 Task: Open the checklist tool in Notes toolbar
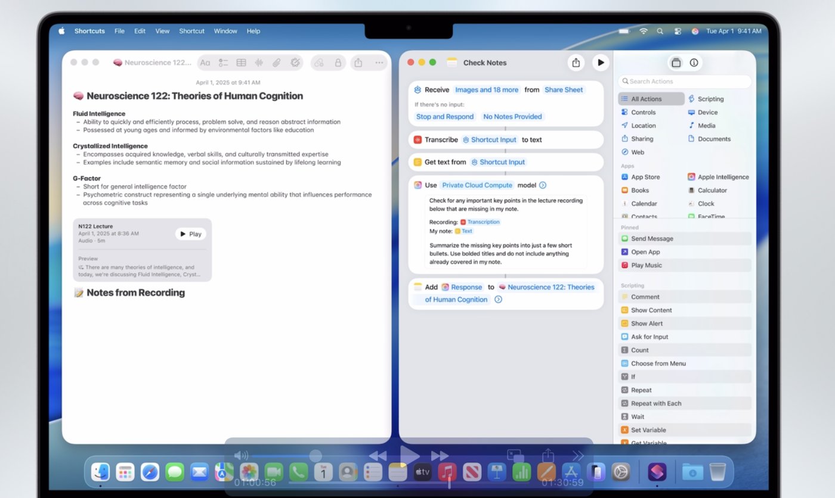223,63
